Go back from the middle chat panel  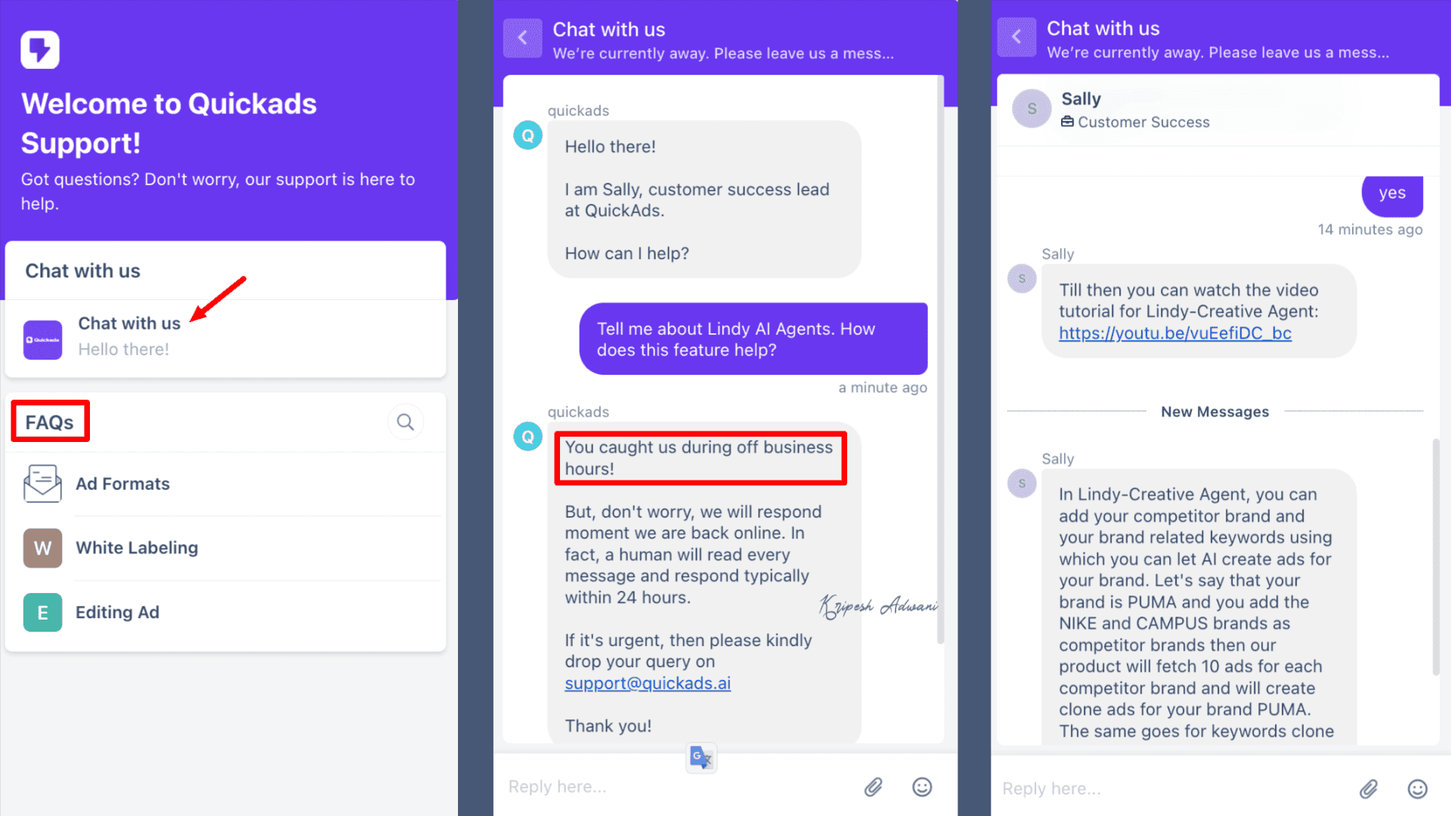click(522, 38)
